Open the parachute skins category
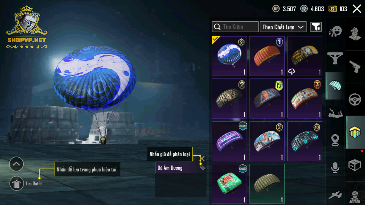The image size is (365, 205). pyautogui.click(x=335, y=86)
